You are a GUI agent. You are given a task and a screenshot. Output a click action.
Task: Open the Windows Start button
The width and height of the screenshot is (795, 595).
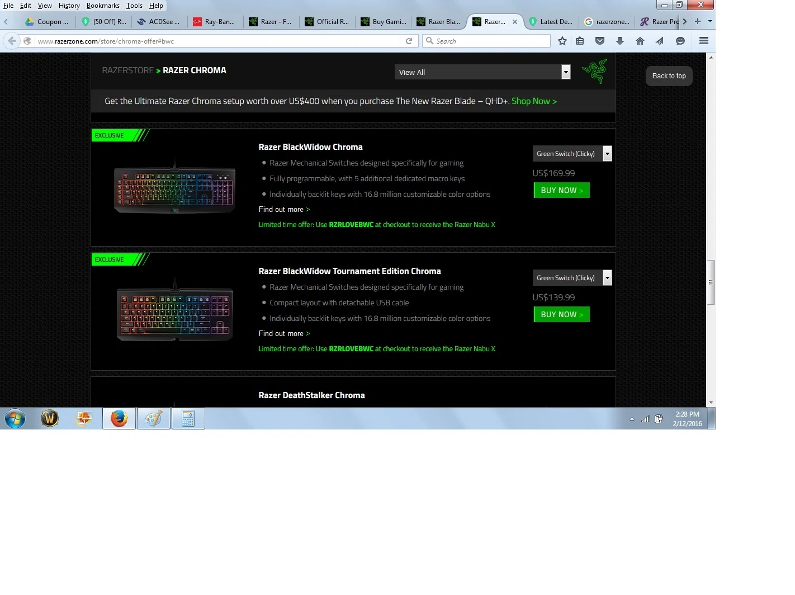pyautogui.click(x=15, y=418)
